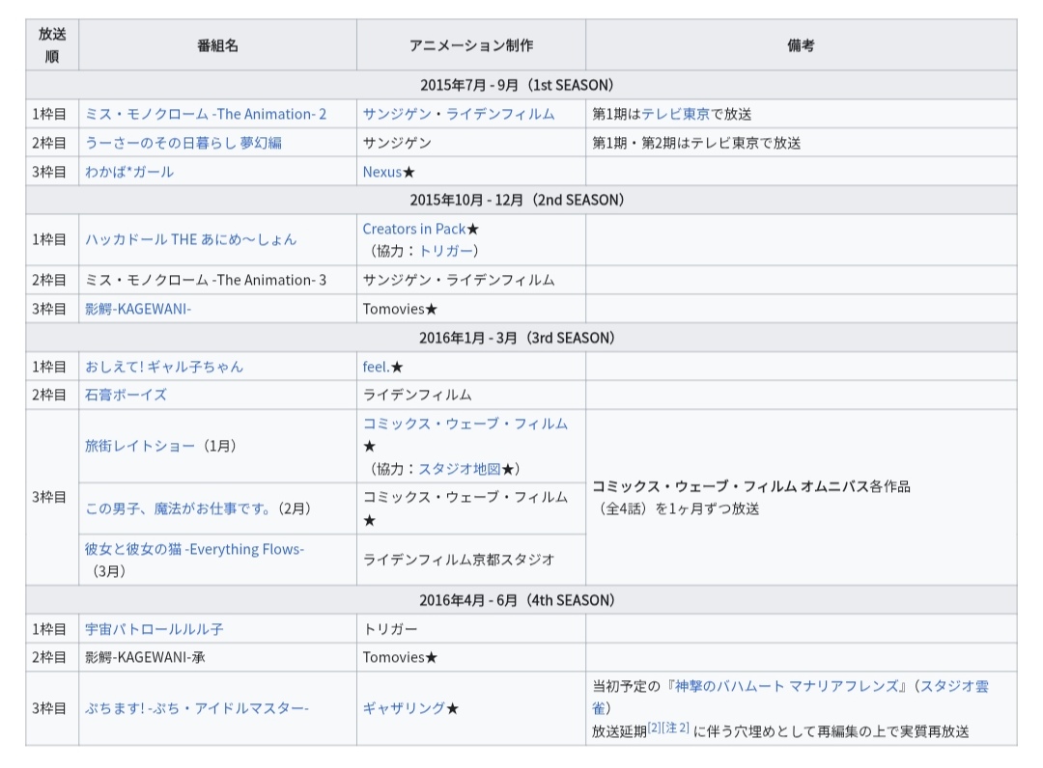
Task: Click the 石膏ボーイズ program link
Action: pos(126,395)
